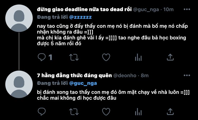Image resolution: width=198 pixels, height=120 pixels.
Task: Share the @guc_nga tweet
Action: tap(170, 57)
